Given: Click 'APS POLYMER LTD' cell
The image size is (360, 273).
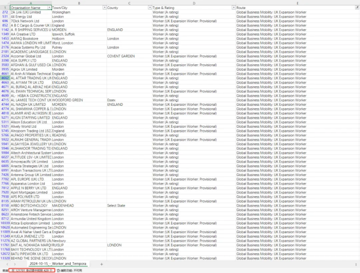Looking at the screenshot, I should pos(31,197).
